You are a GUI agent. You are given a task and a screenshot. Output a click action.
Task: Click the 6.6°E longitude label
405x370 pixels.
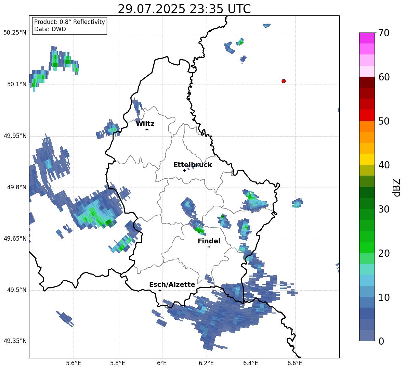click(x=295, y=363)
